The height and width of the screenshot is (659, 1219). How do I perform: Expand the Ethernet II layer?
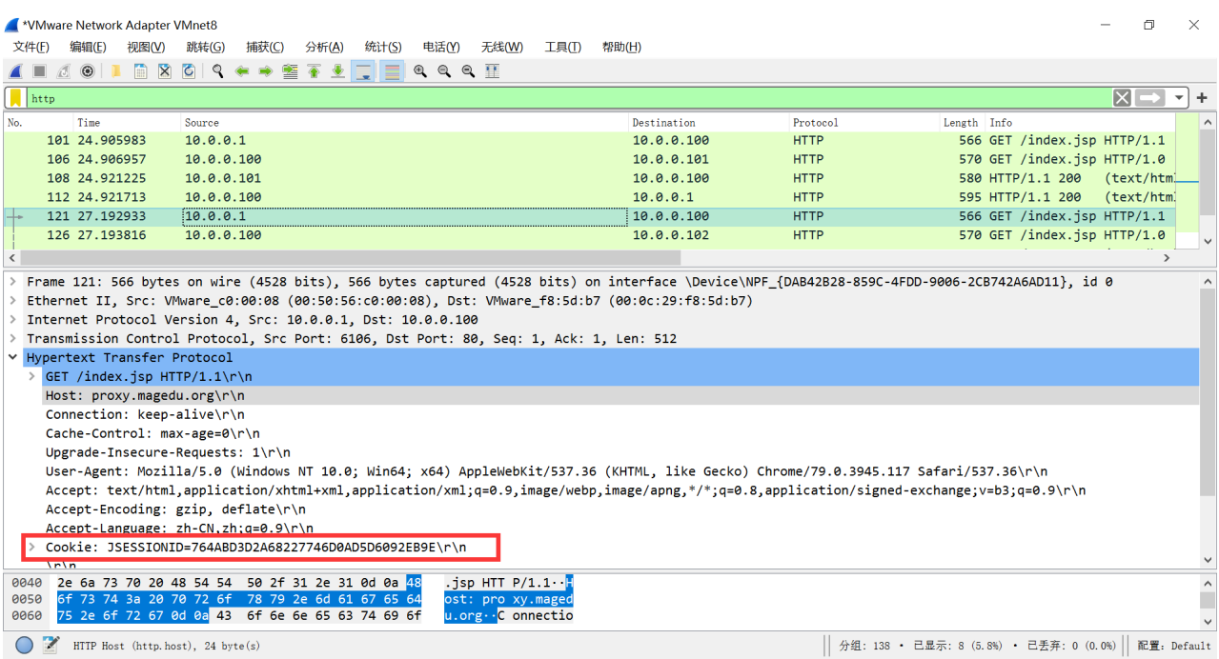coord(14,301)
